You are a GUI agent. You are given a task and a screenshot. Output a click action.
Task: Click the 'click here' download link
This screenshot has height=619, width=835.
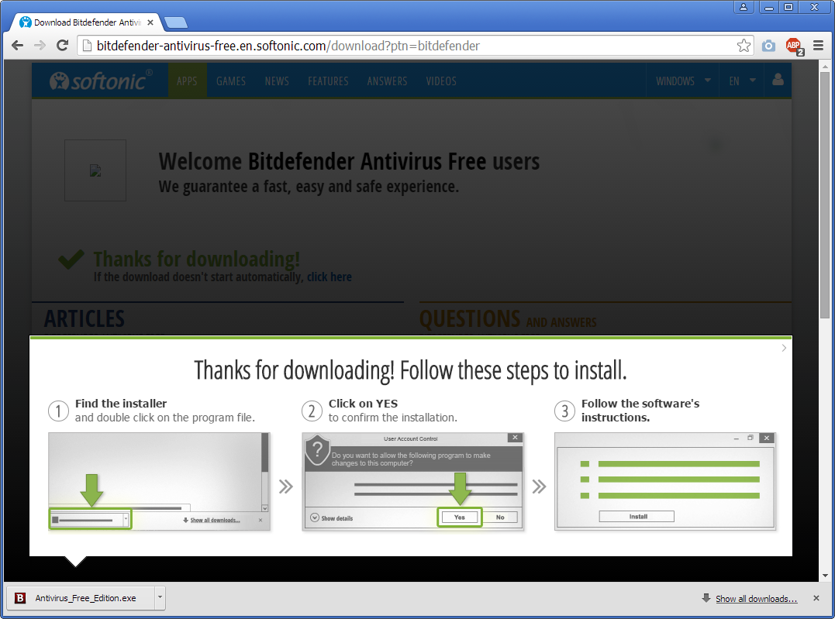(329, 277)
